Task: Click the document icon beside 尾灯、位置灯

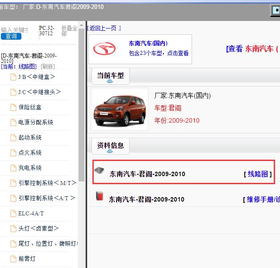Action: [13, 244]
